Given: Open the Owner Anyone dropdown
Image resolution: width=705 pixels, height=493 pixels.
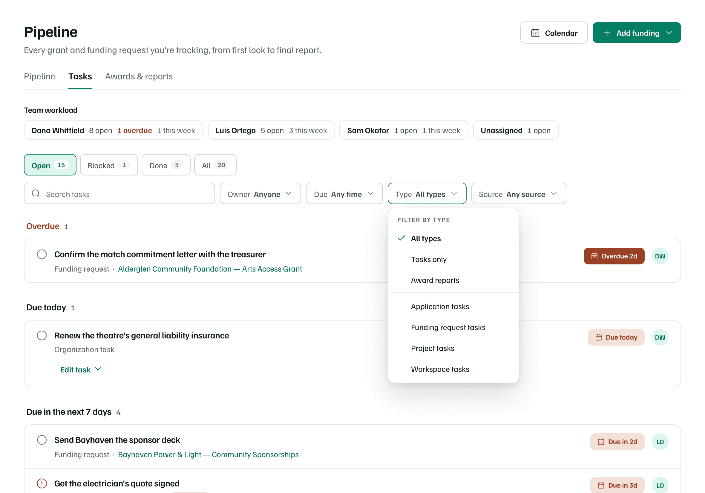Looking at the screenshot, I should pos(260,194).
